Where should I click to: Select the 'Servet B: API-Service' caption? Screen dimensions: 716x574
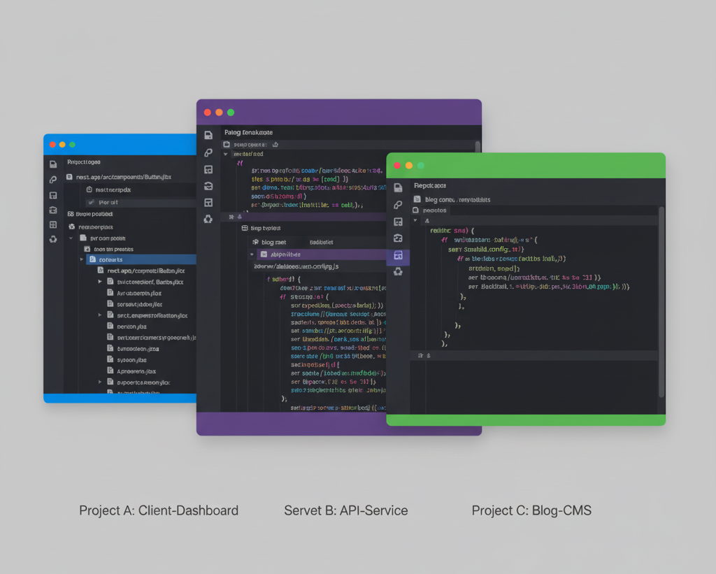tap(345, 510)
